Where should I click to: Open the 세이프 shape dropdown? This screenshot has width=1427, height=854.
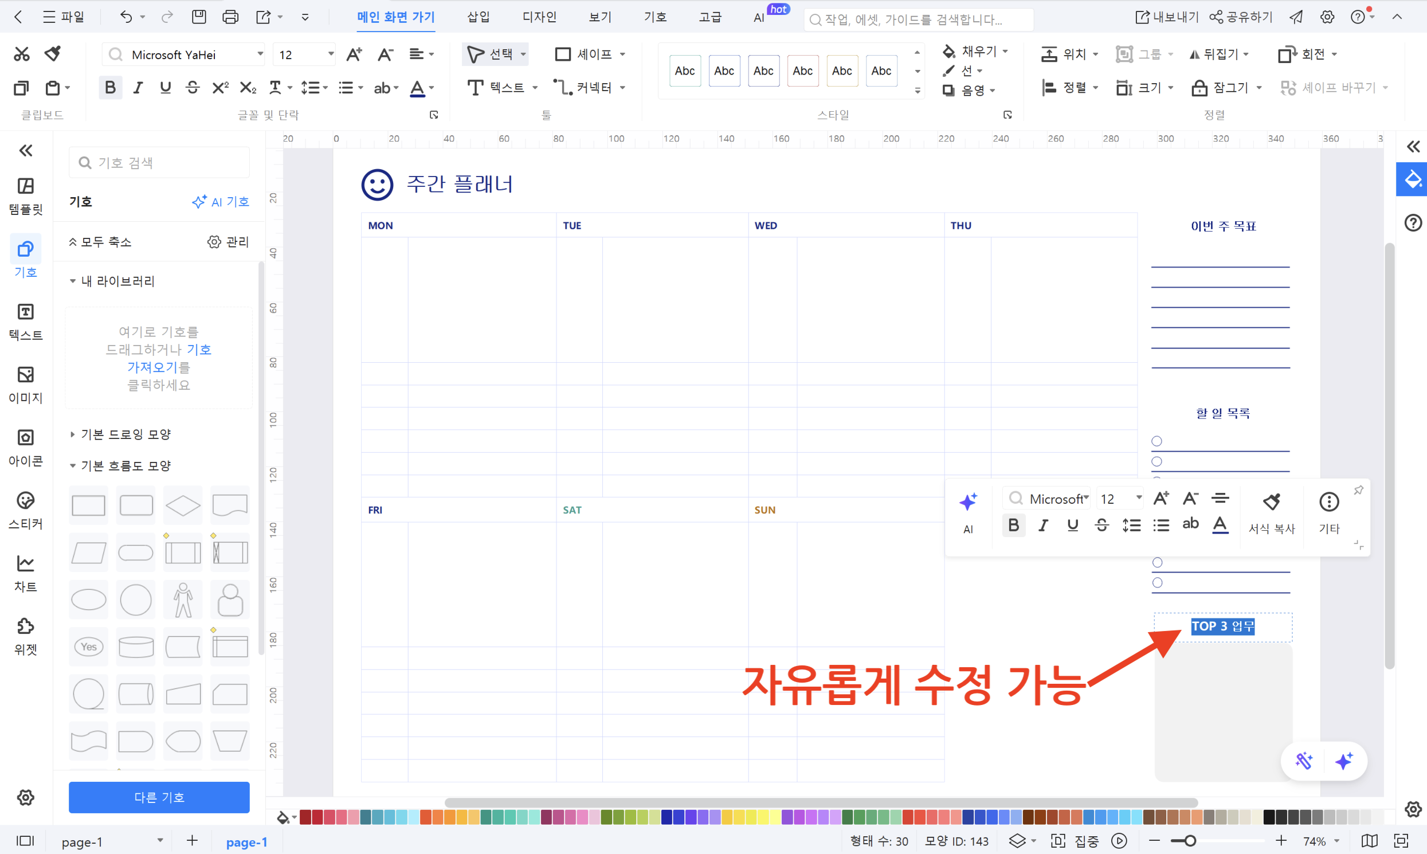click(622, 54)
